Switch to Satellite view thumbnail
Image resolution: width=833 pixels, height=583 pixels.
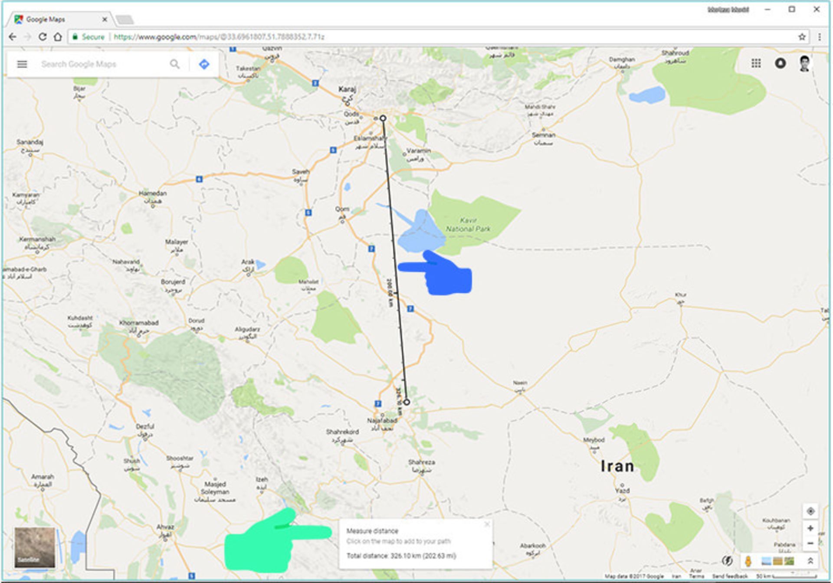coord(35,547)
